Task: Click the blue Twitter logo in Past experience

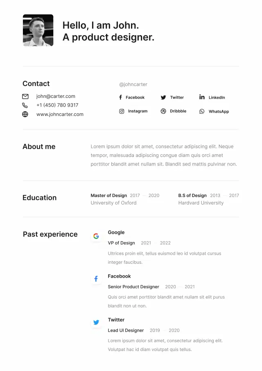Action: [x=96, y=322]
